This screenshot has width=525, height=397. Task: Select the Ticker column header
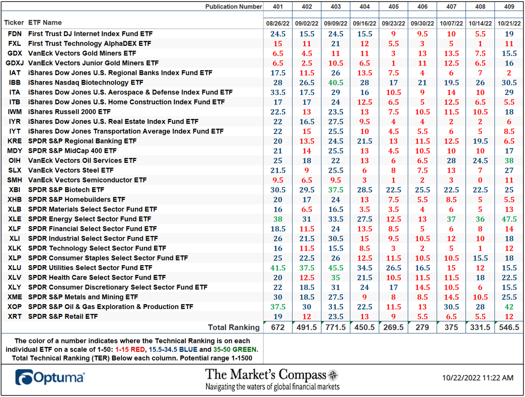click(14, 23)
